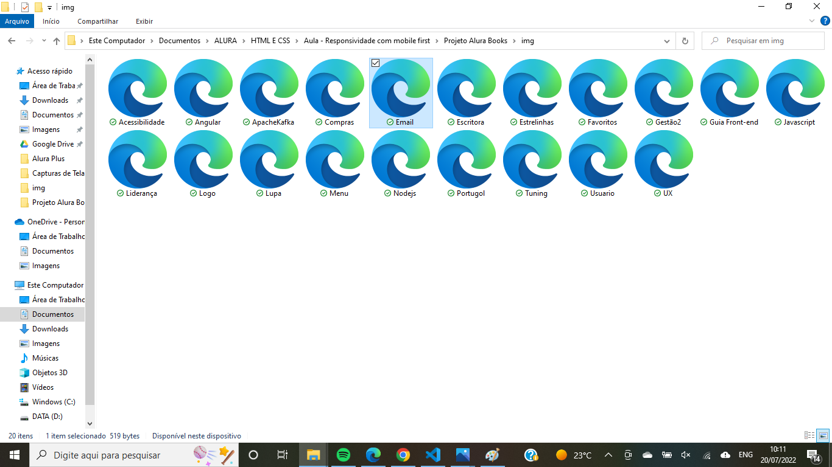Uncheck the Email file selection checkbox
Viewport: 832px width, 467px height.
tap(376, 63)
